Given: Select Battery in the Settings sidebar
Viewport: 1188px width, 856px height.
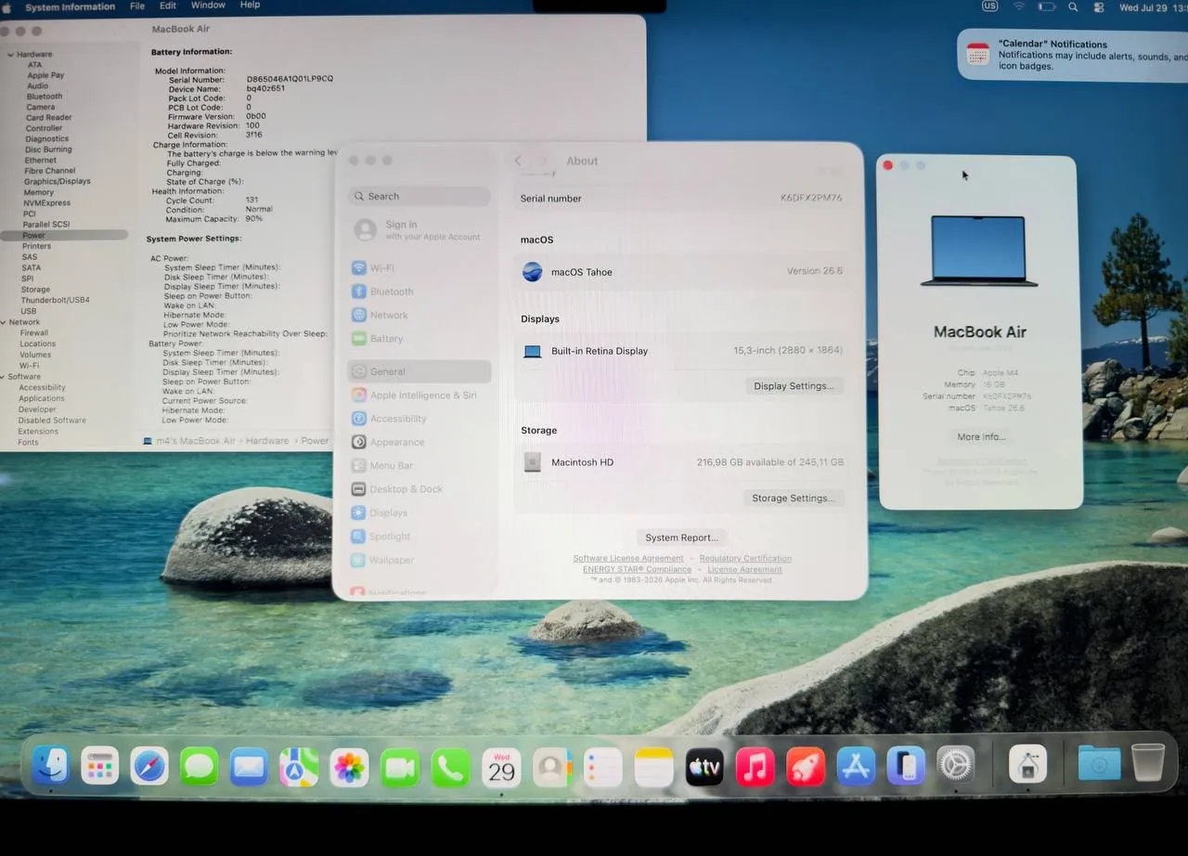Looking at the screenshot, I should pos(420,340).
